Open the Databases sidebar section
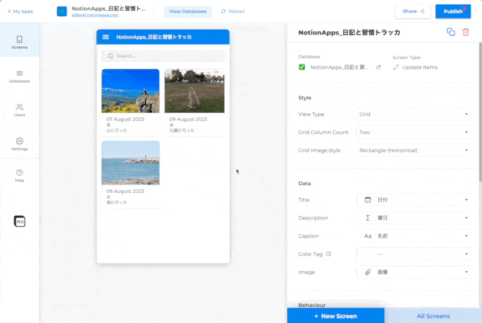The height and width of the screenshot is (323, 482). click(x=19, y=77)
